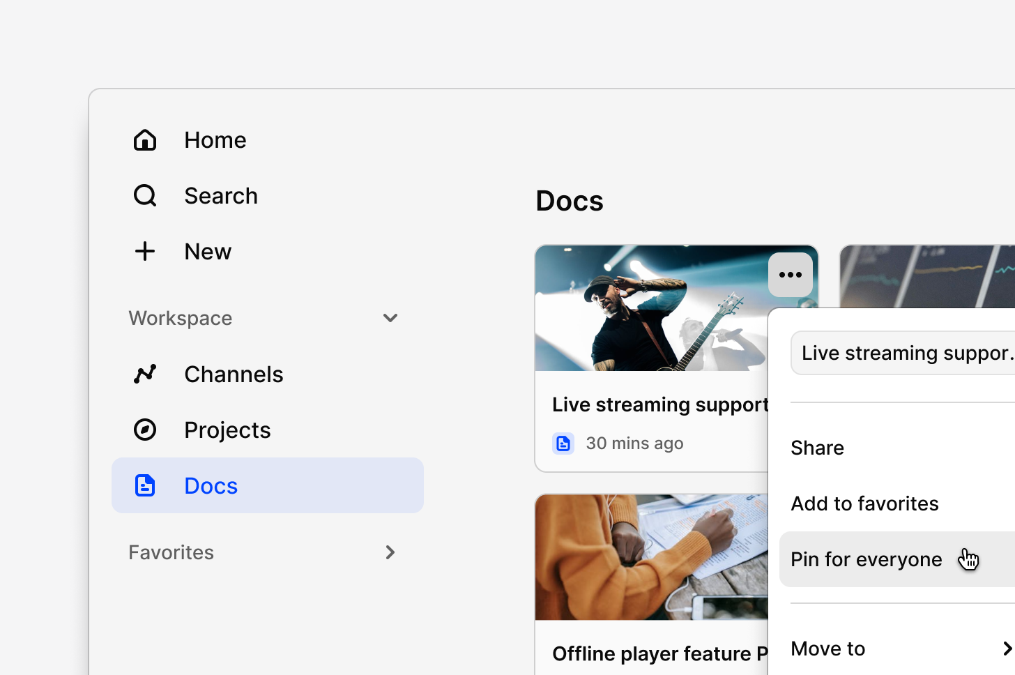Click the 30 mins ago timestamp

(x=634, y=443)
